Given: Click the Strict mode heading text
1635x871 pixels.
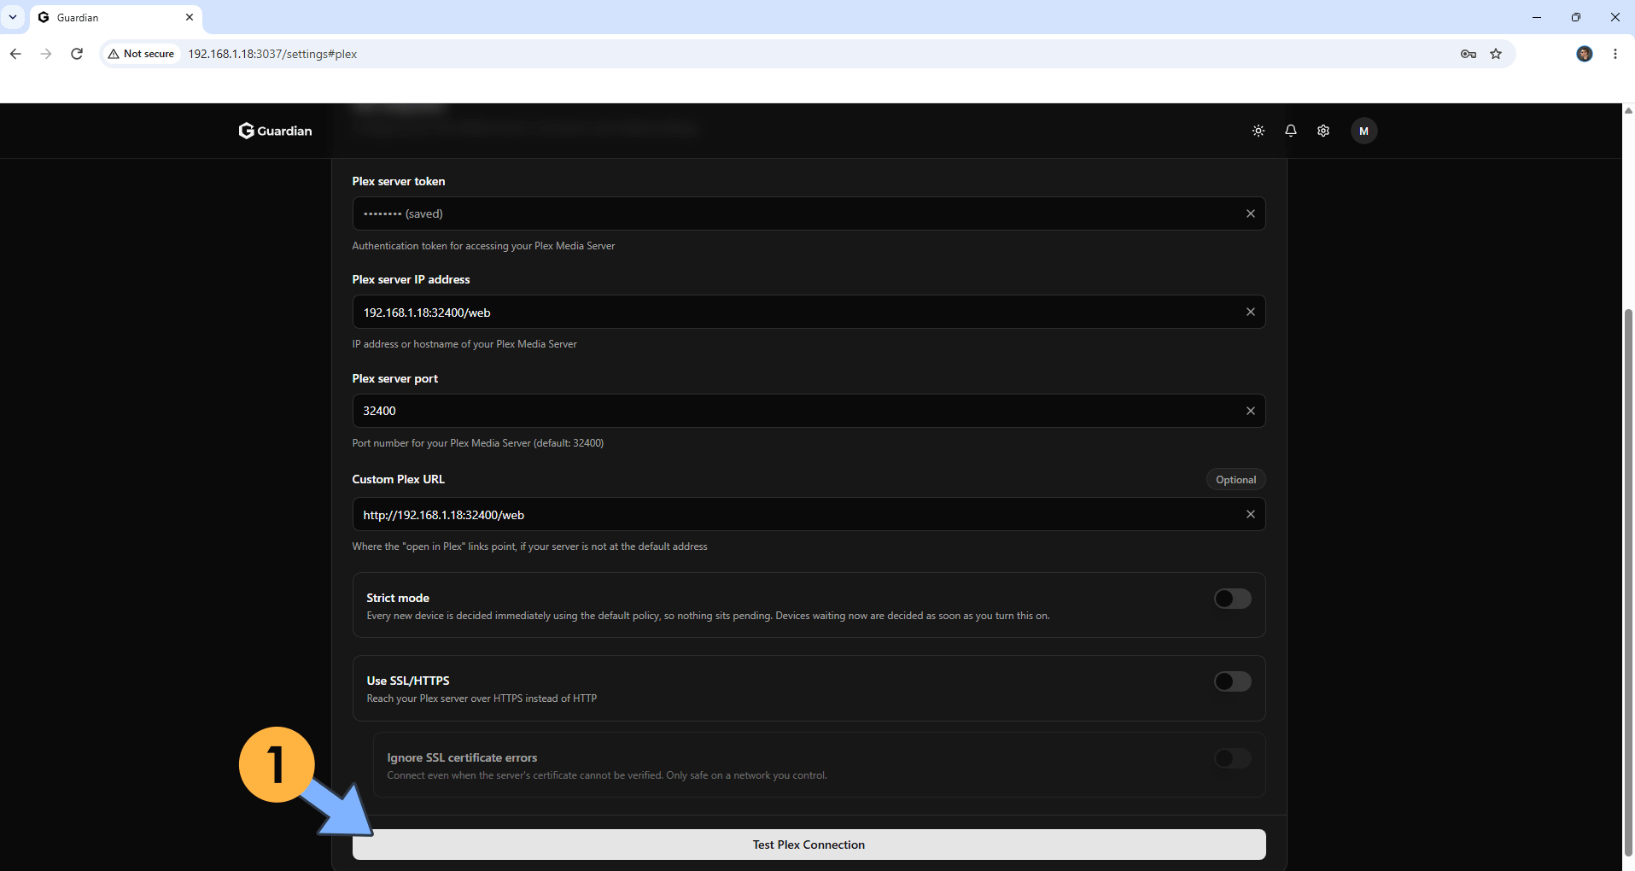Looking at the screenshot, I should [x=398, y=598].
